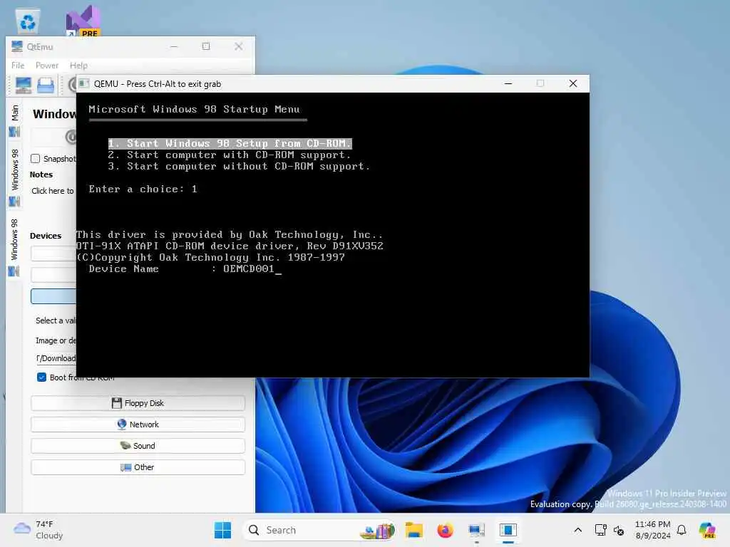Click the second QtEmu toolbar icon beside monitor
Screen dimensions: 730x547
point(46,85)
